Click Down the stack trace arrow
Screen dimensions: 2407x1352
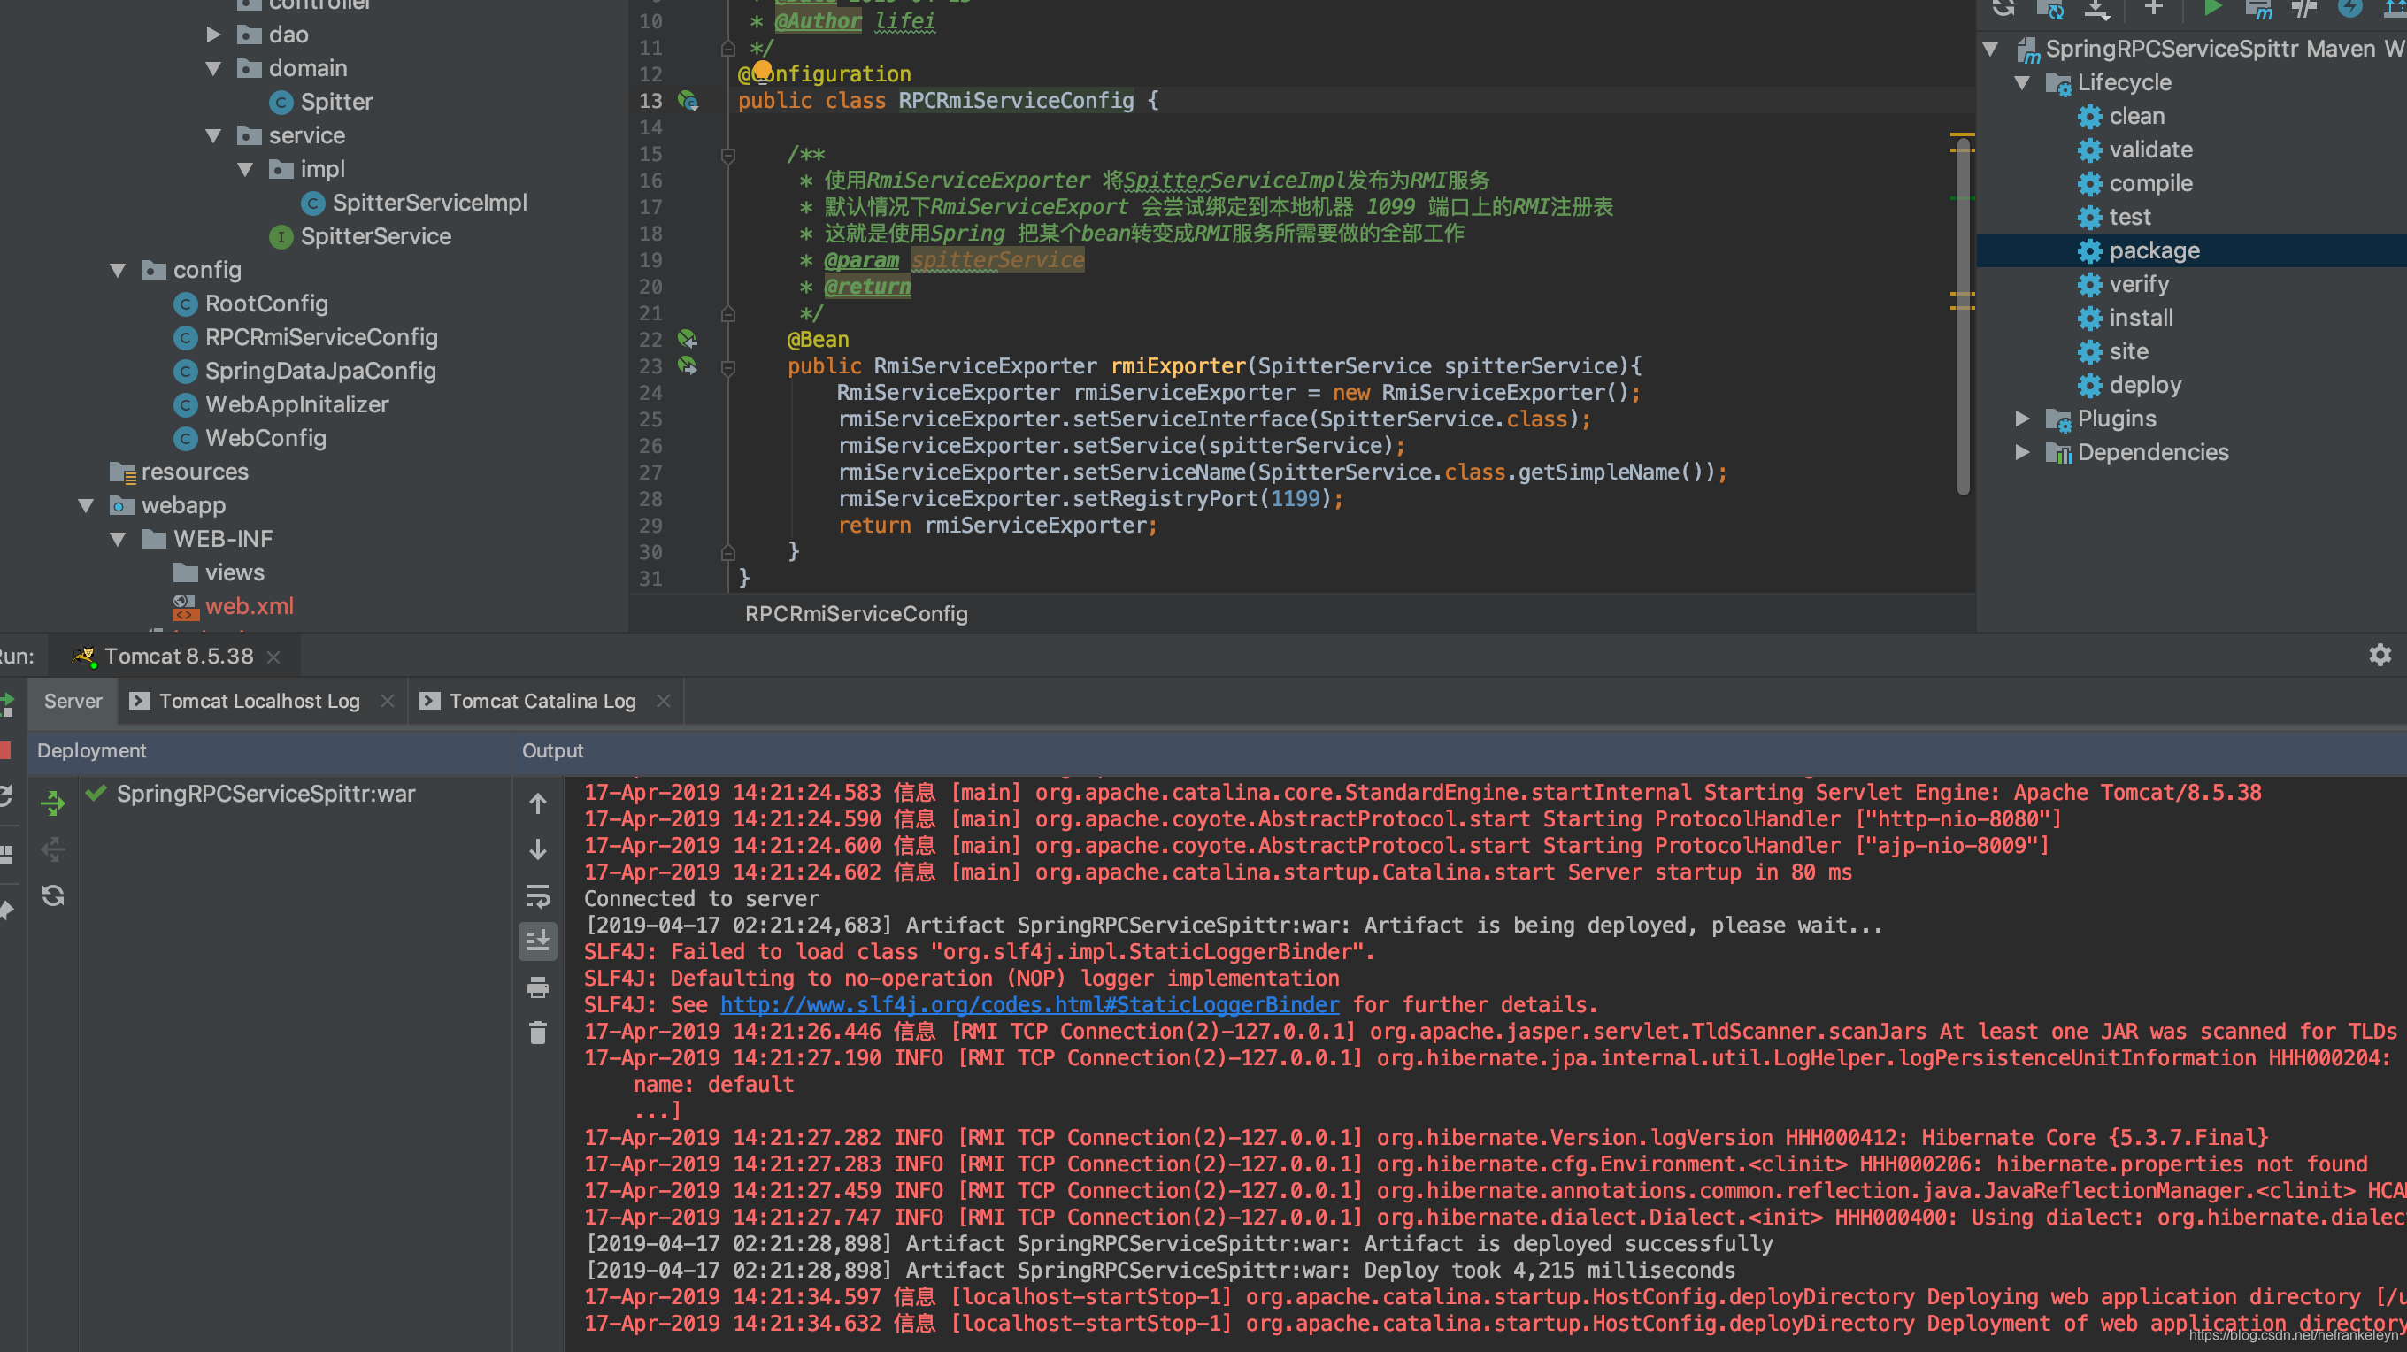[x=537, y=849]
